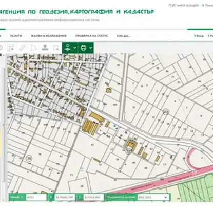Switch site language to English
213x206 pixels.
pos(184,6)
